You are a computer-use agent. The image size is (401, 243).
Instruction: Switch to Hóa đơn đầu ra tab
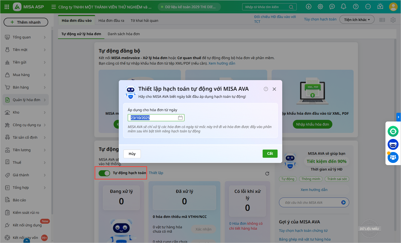point(111,20)
